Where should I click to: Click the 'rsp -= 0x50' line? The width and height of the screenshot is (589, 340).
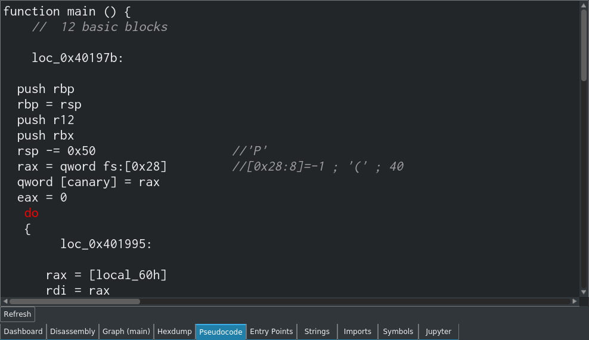[57, 151]
